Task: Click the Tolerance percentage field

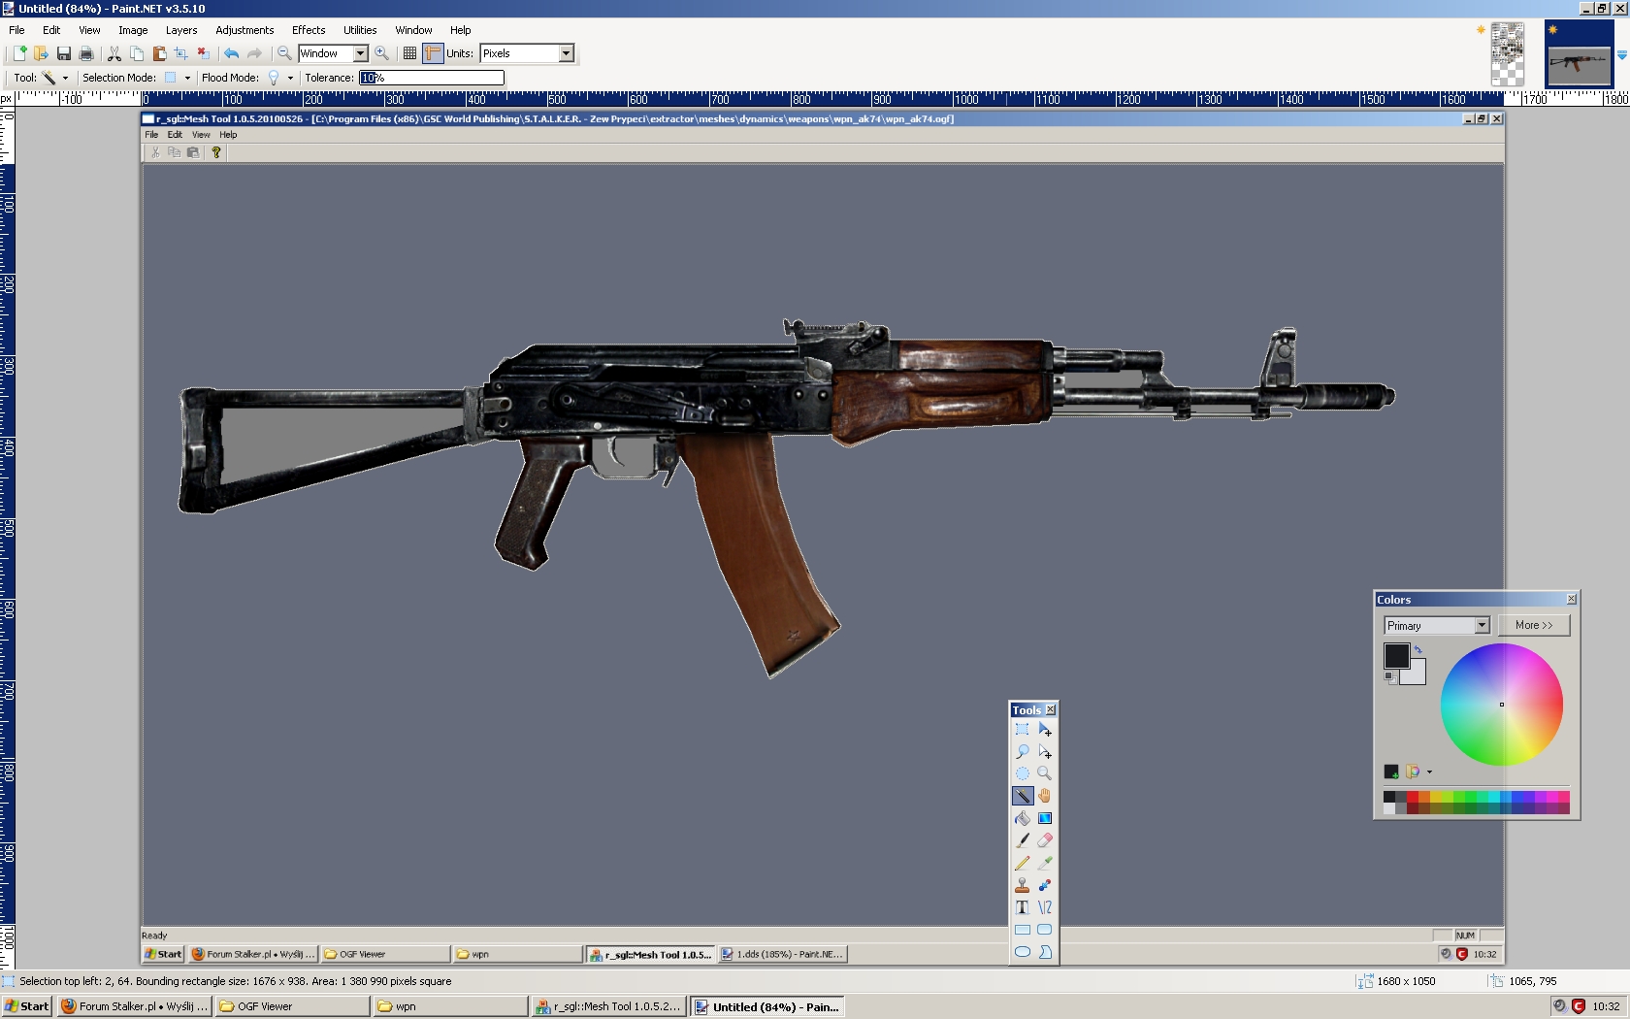Action: click(x=432, y=78)
